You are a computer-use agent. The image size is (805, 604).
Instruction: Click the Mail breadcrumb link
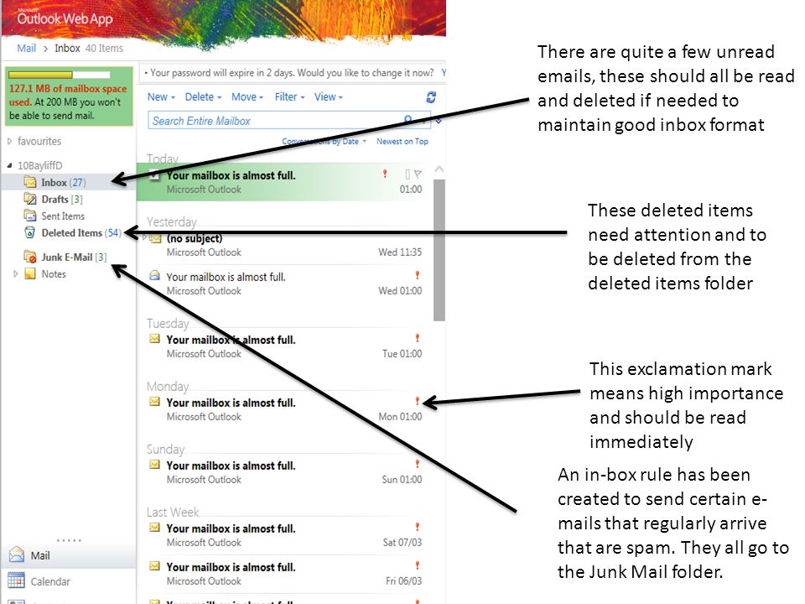(x=26, y=48)
